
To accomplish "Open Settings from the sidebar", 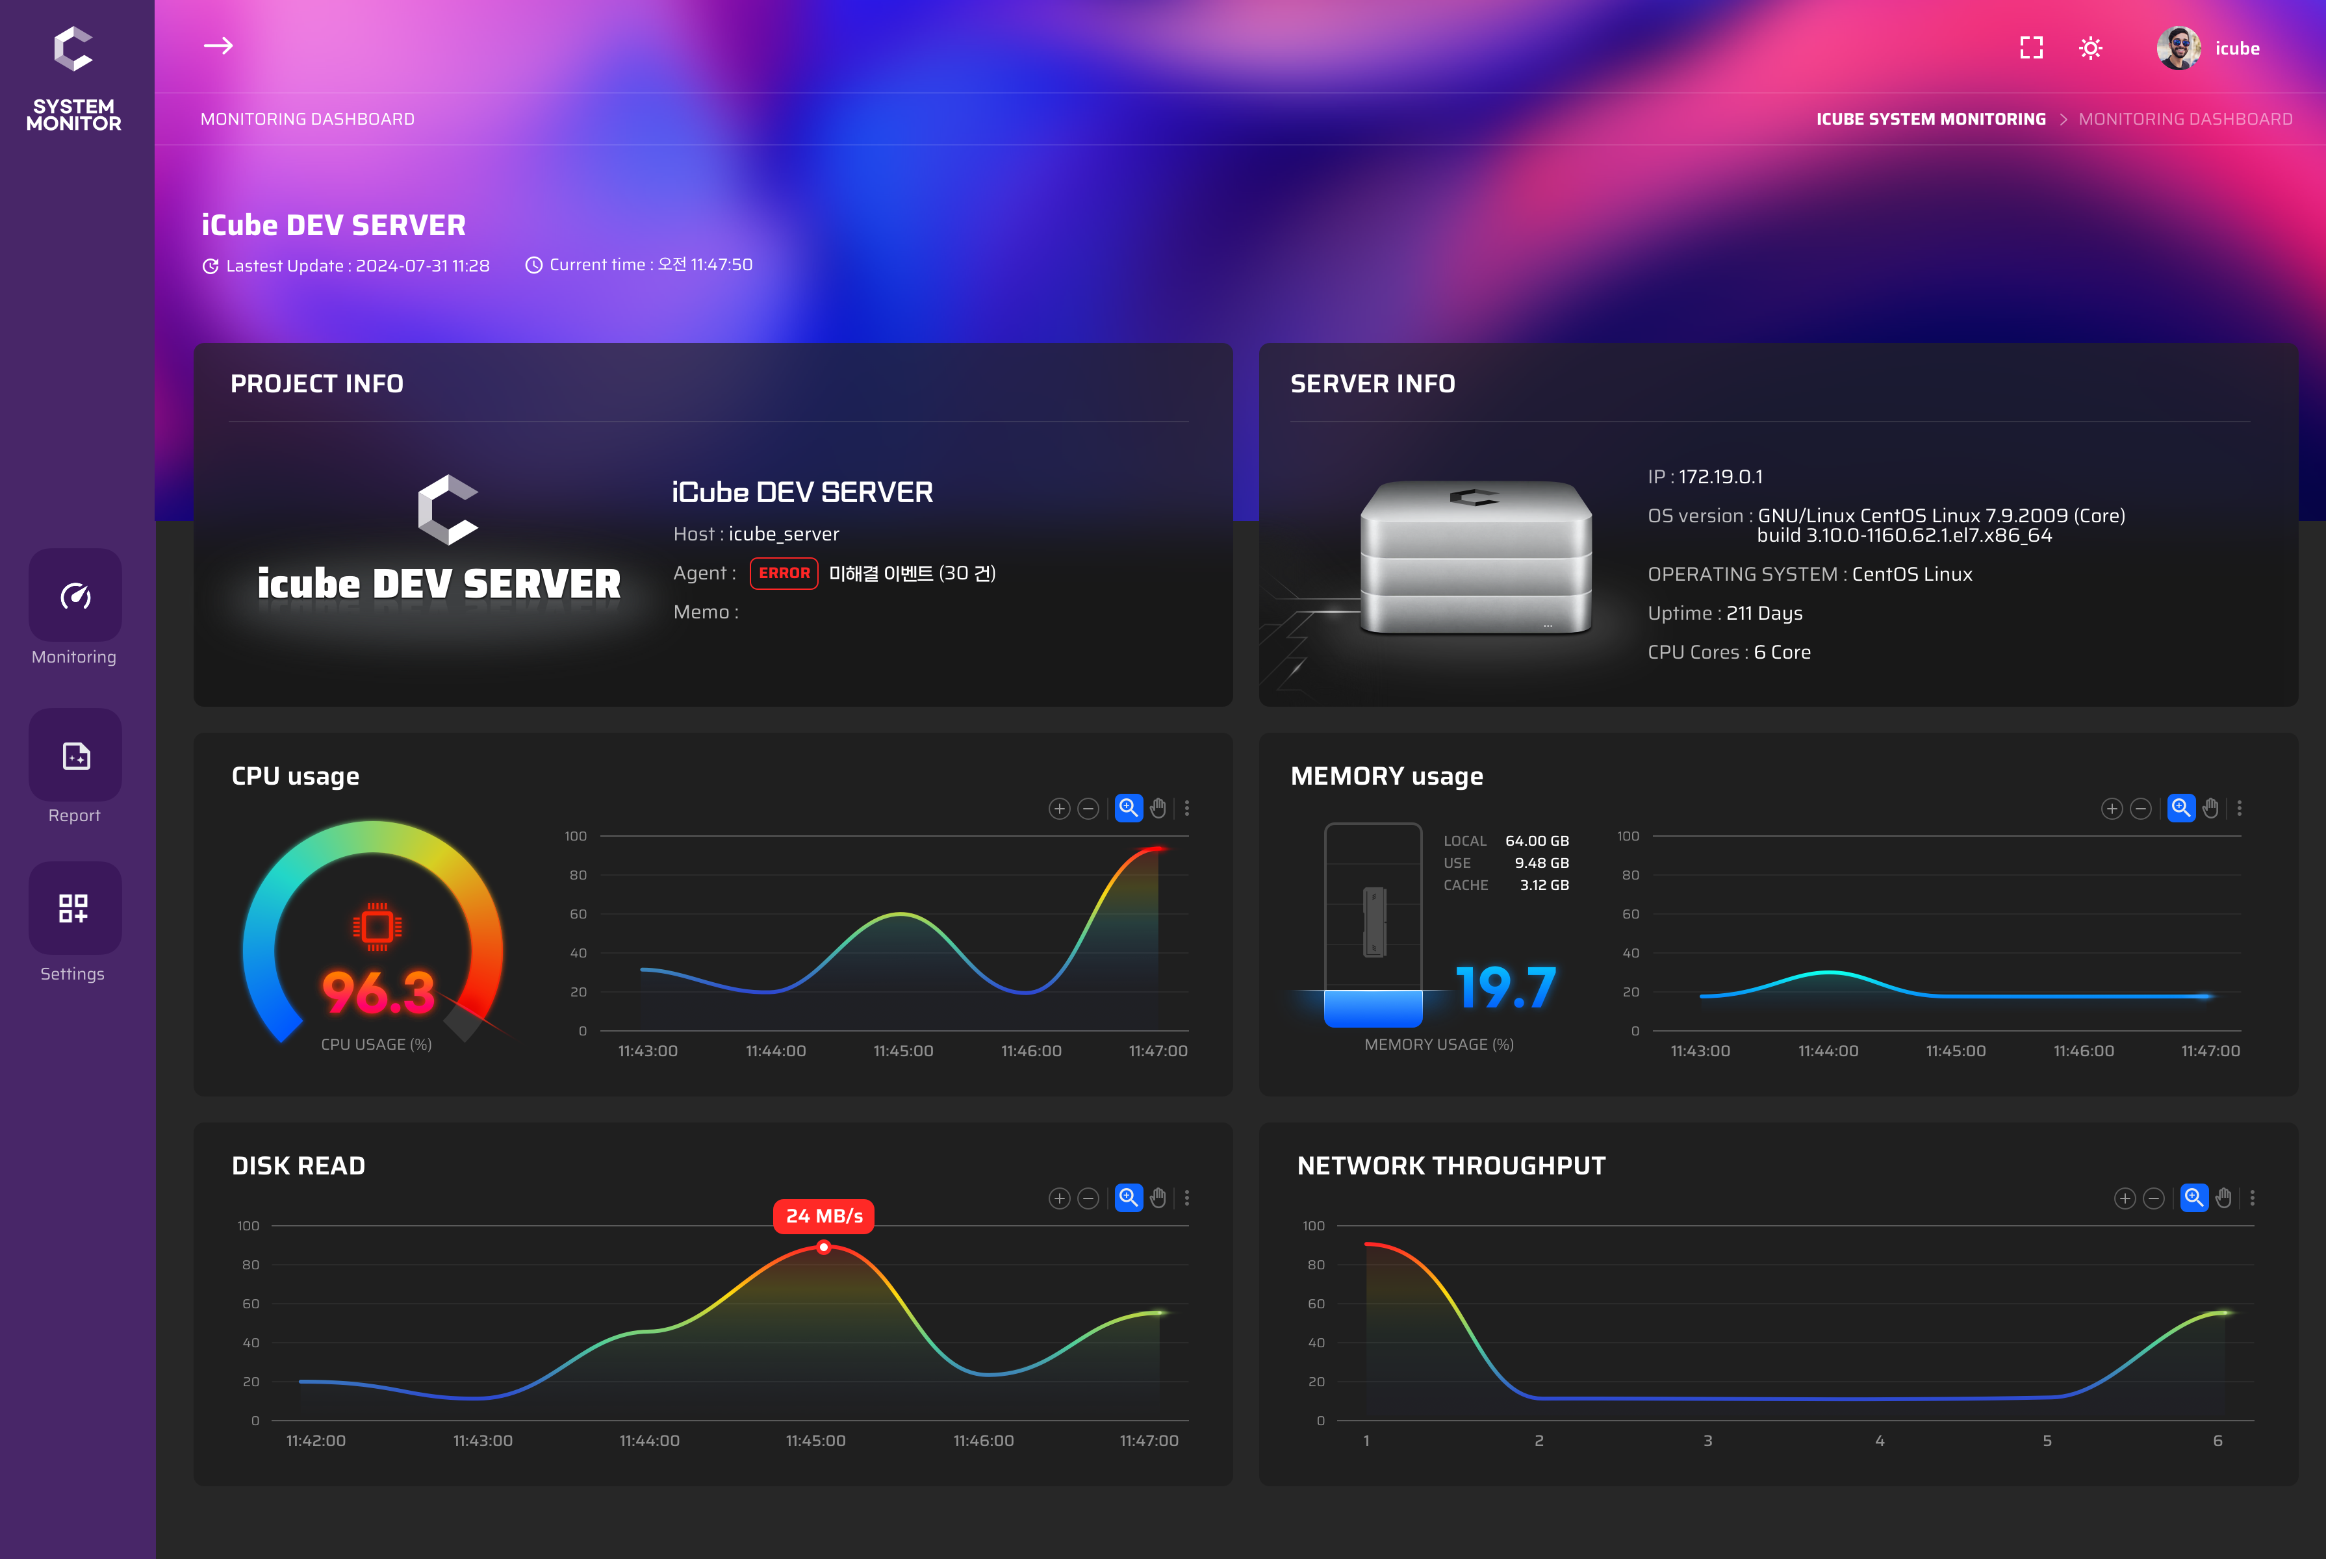I will pyautogui.click(x=75, y=907).
